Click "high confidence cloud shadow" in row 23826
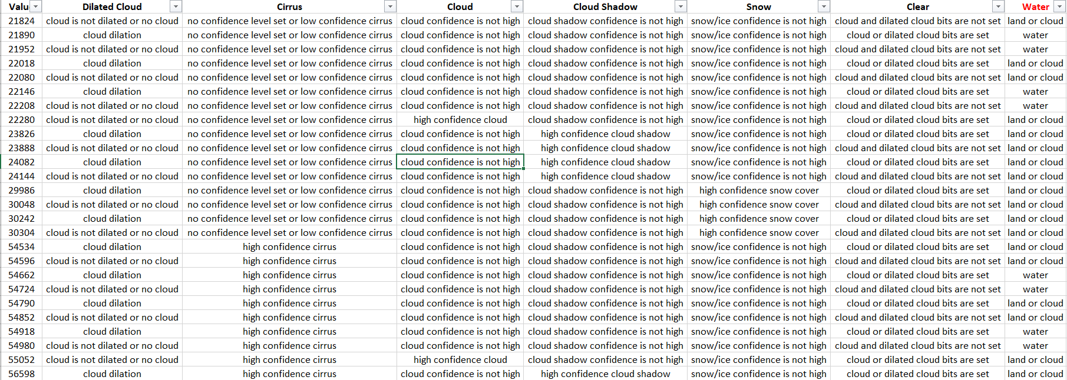 click(605, 134)
